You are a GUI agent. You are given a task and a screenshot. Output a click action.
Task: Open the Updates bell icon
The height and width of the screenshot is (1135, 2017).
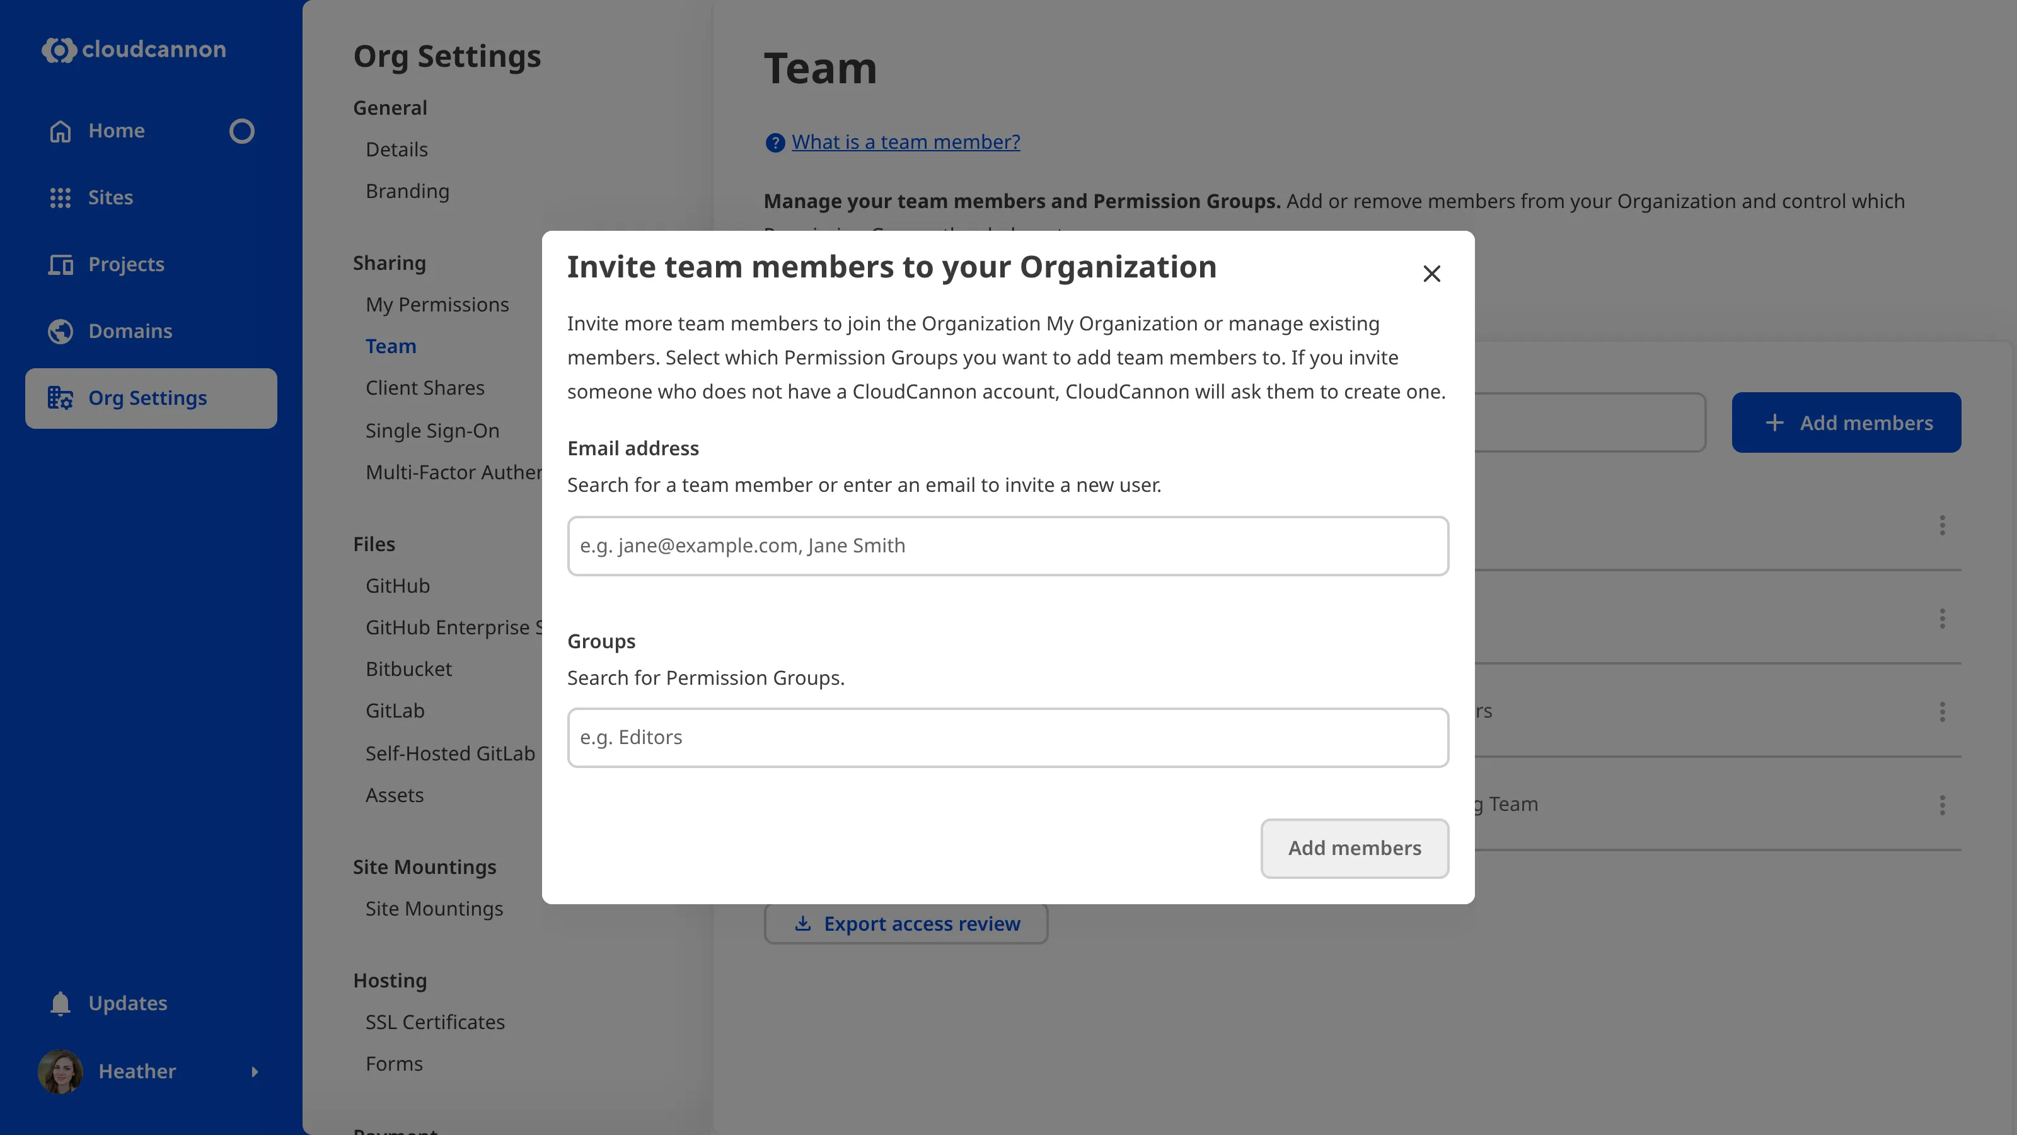coord(59,1003)
